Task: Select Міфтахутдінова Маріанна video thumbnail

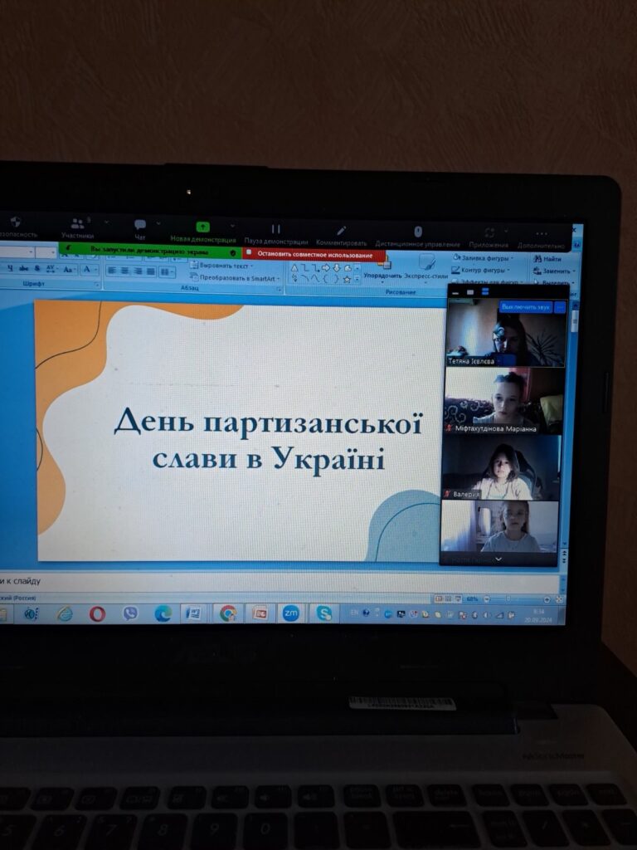Action: point(503,401)
